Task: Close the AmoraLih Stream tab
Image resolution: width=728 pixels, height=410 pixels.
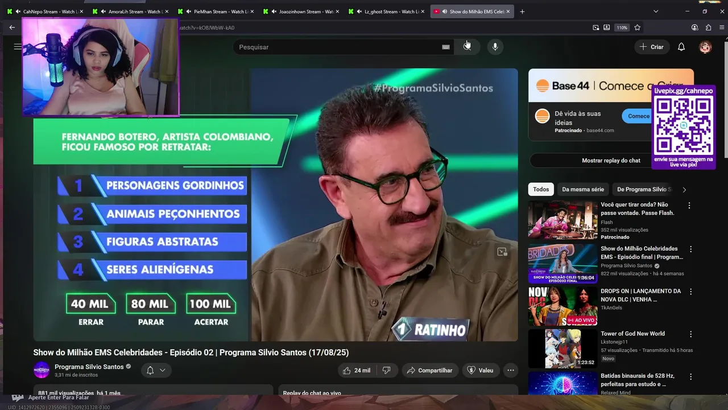Action: pyautogui.click(x=167, y=11)
